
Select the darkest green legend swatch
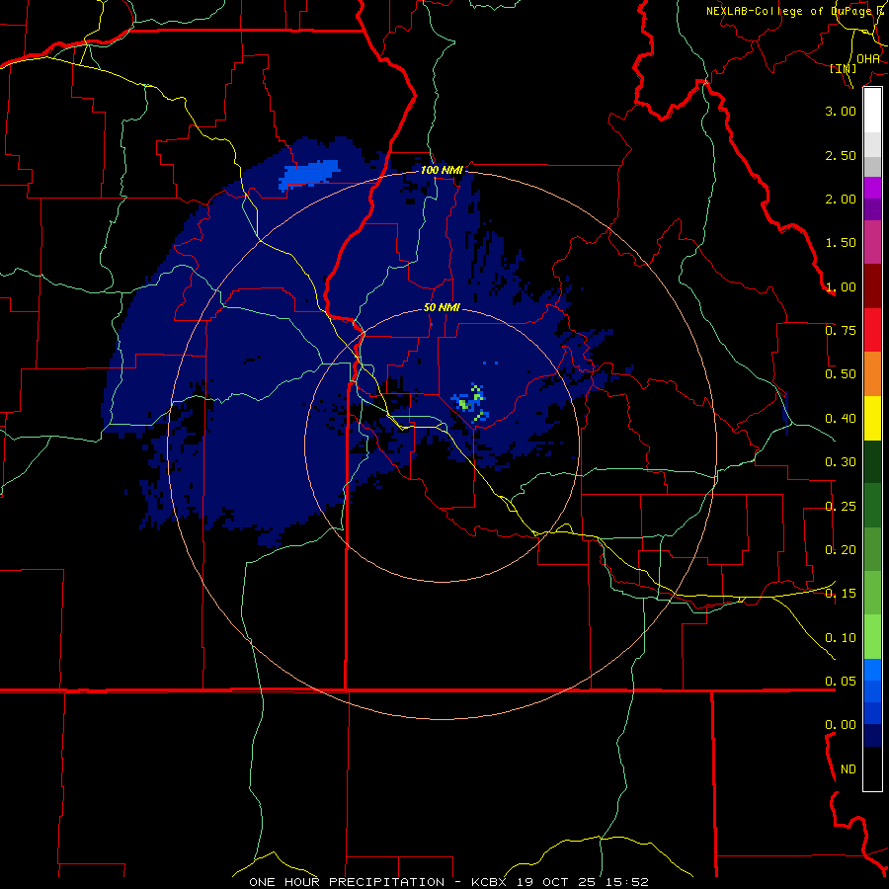click(x=872, y=461)
